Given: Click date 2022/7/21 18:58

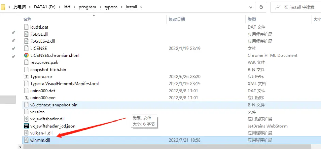Looking at the screenshot, I should coord(184,140).
